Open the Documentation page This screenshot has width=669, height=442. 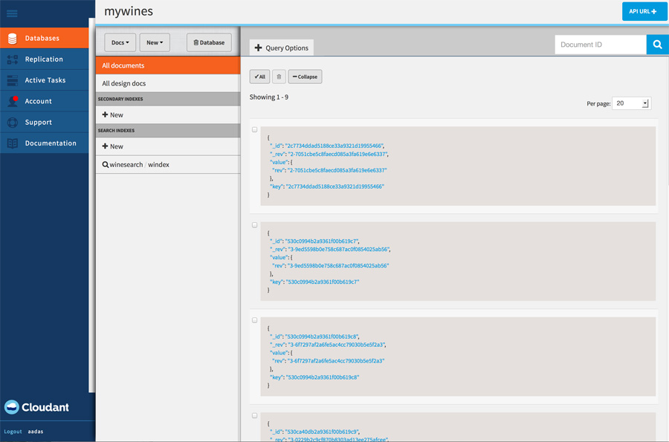(x=45, y=143)
